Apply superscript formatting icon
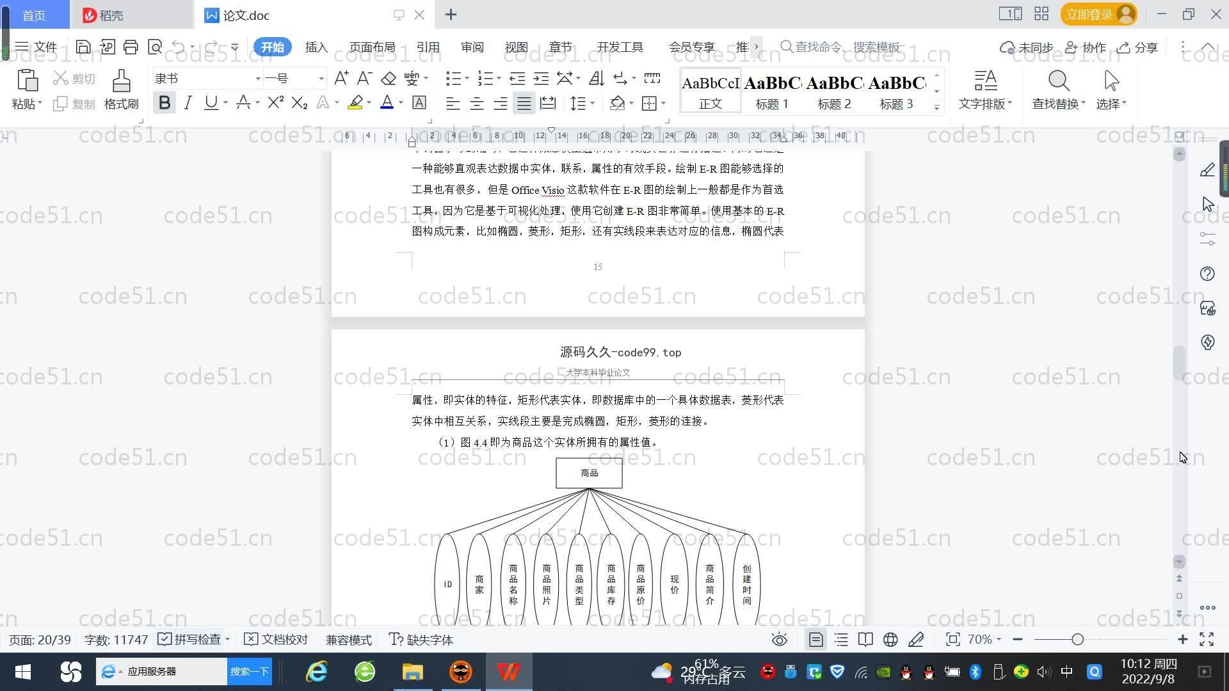The height and width of the screenshot is (691, 1229). pyautogui.click(x=275, y=103)
